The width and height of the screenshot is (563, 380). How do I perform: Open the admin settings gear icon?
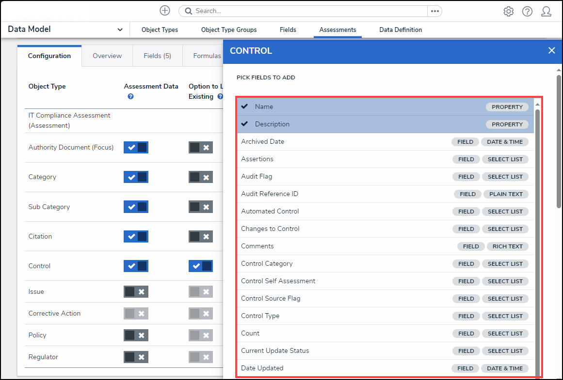[508, 11]
